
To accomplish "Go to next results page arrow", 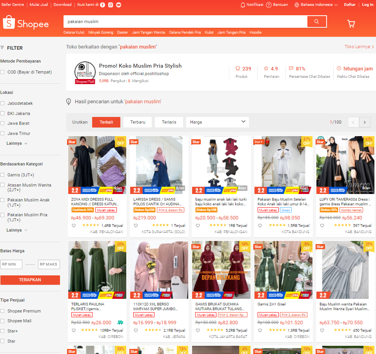I will coord(365,122).
